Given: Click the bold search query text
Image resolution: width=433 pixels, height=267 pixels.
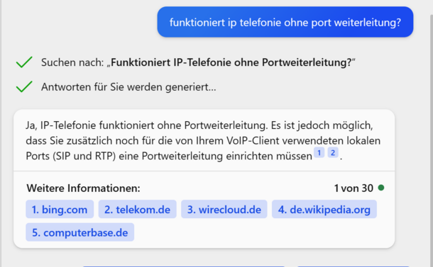Looking at the screenshot, I should pyautogui.click(x=231, y=62).
